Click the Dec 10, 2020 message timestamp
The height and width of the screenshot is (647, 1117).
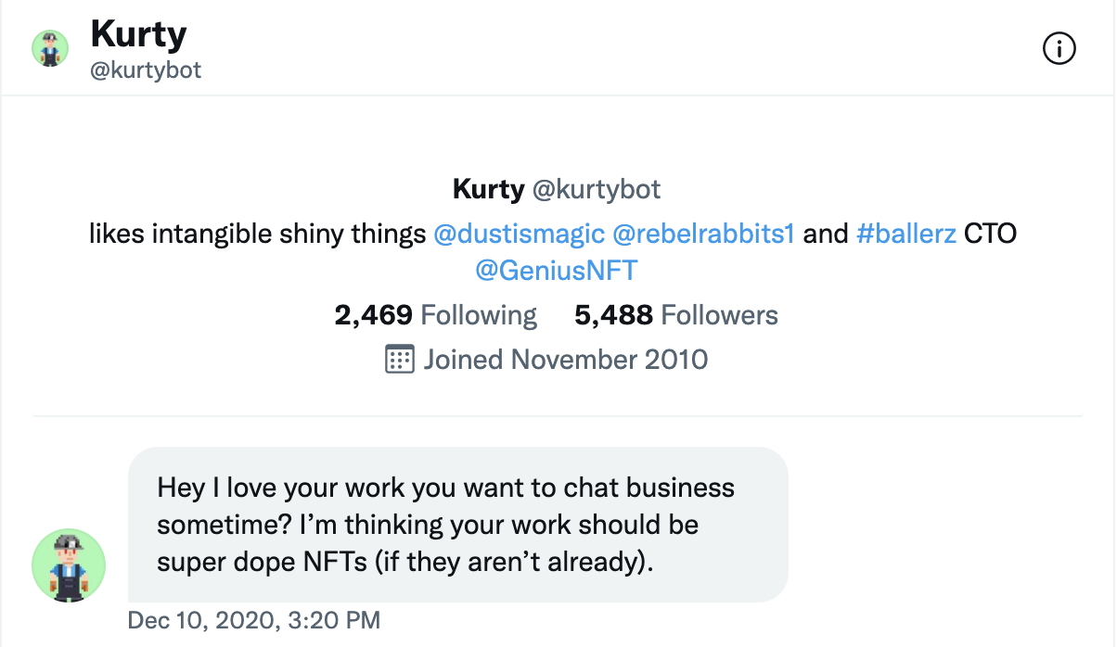tap(254, 620)
